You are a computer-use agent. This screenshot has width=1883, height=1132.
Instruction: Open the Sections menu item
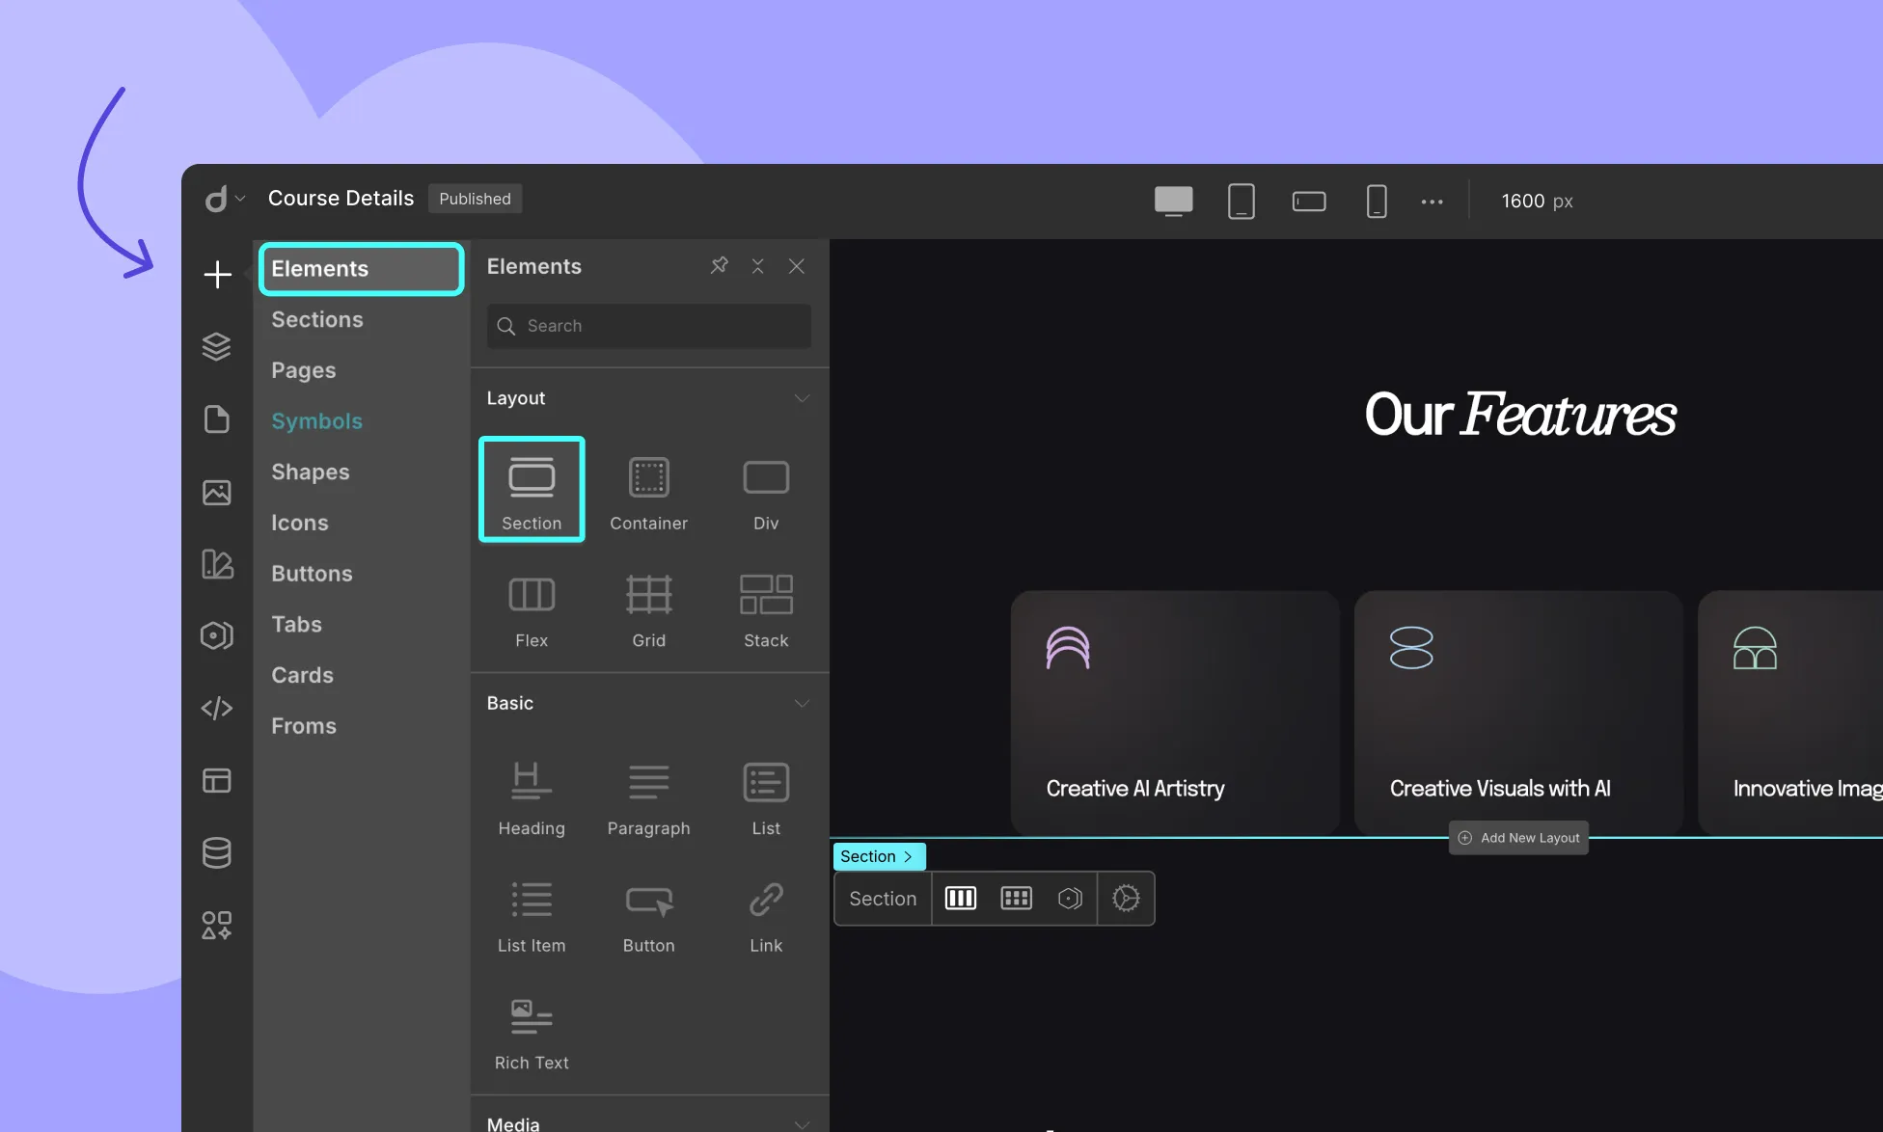pos(317,319)
